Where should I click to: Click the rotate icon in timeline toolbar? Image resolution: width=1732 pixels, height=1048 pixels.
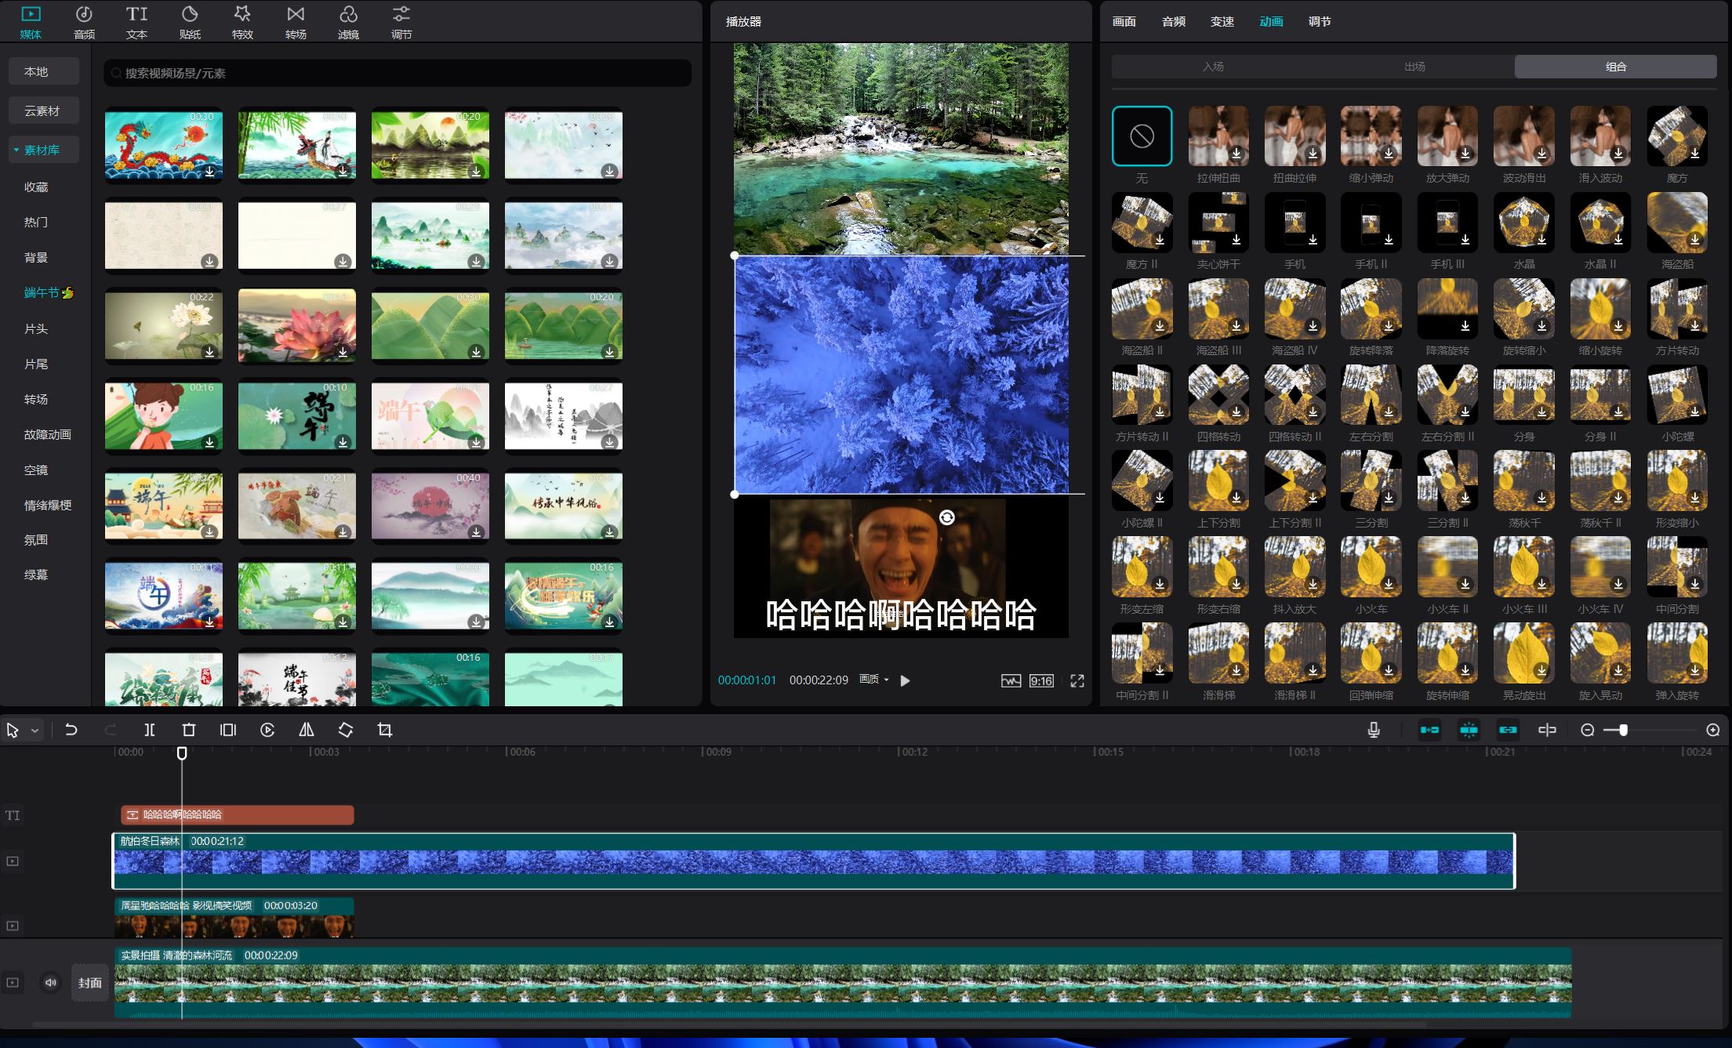(x=346, y=730)
